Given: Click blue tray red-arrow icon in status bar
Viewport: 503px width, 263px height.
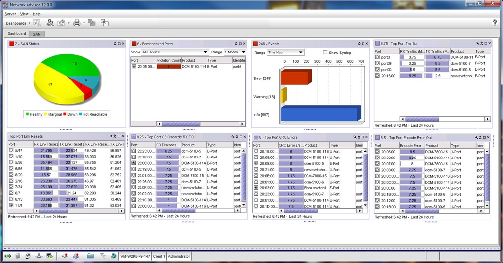Looking at the screenshot, I should [76, 256].
